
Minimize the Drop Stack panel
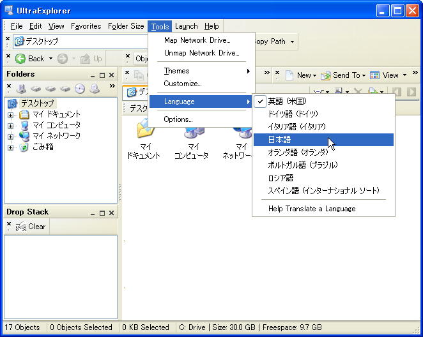[x=93, y=213]
